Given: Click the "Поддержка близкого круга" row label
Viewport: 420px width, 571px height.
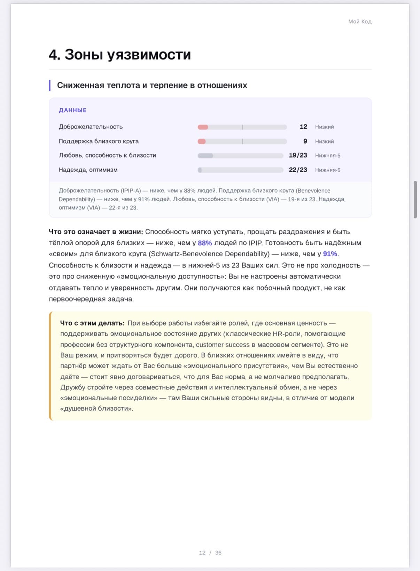Looking at the screenshot, I should point(99,142).
